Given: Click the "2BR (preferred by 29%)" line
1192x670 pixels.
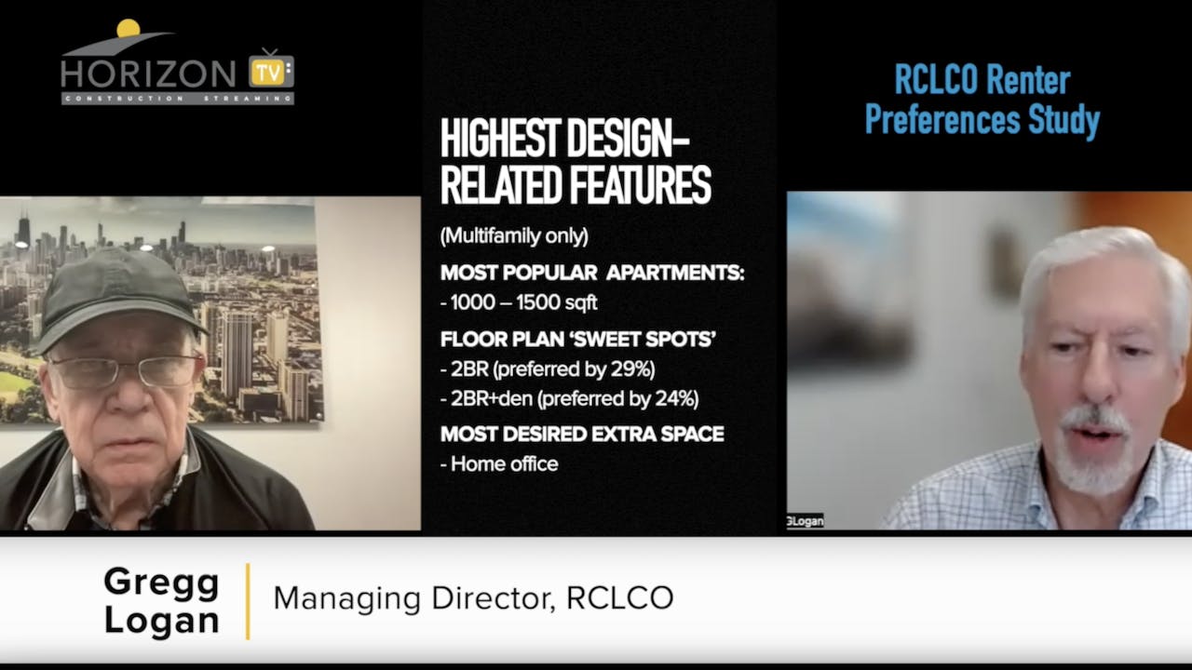Looking at the screenshot, I should 548,369.
